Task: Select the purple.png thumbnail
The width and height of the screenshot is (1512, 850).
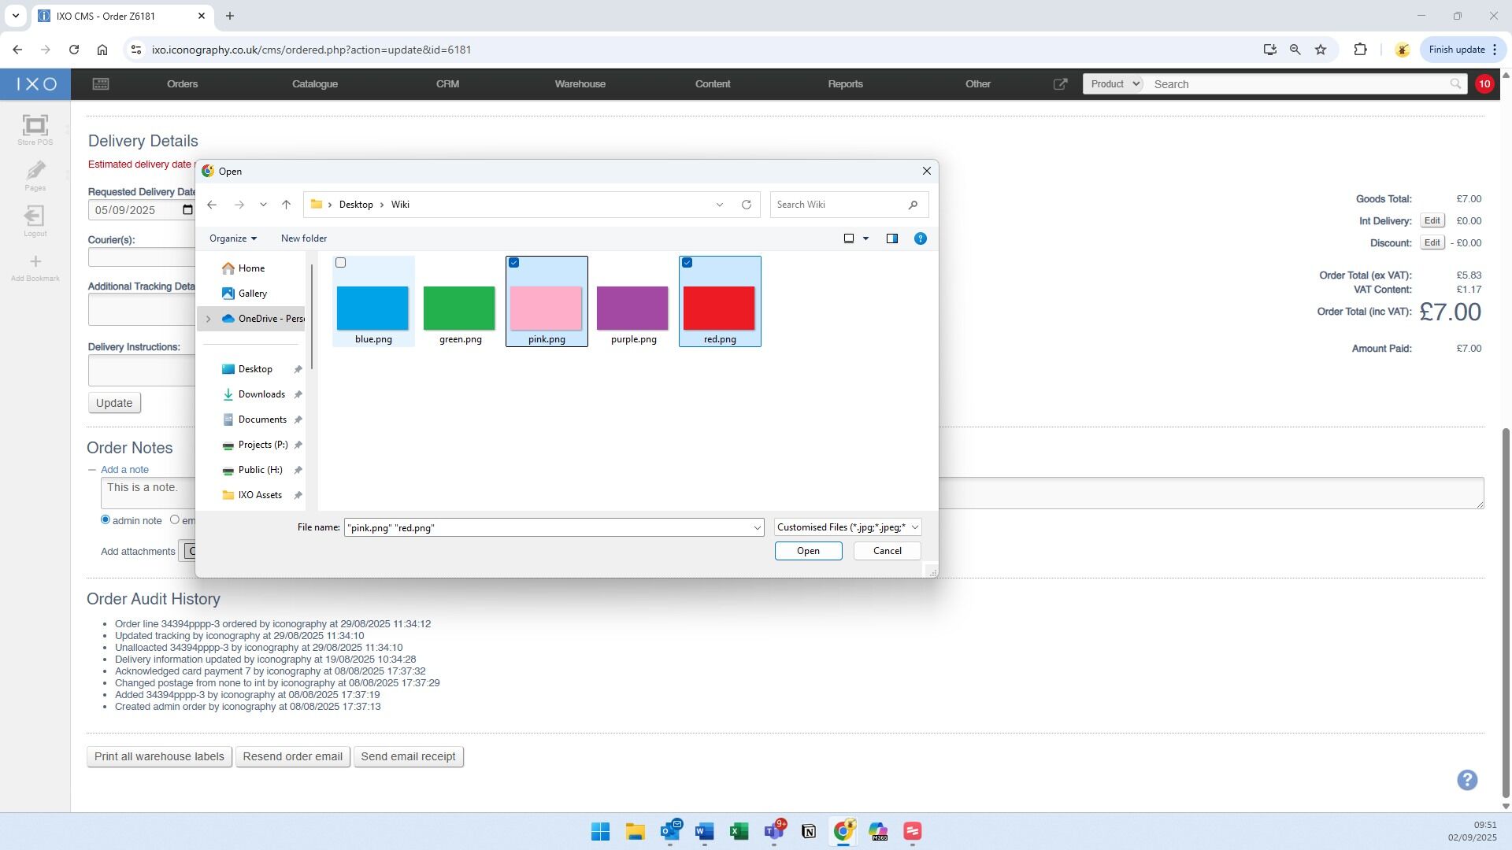Action: 632,308
